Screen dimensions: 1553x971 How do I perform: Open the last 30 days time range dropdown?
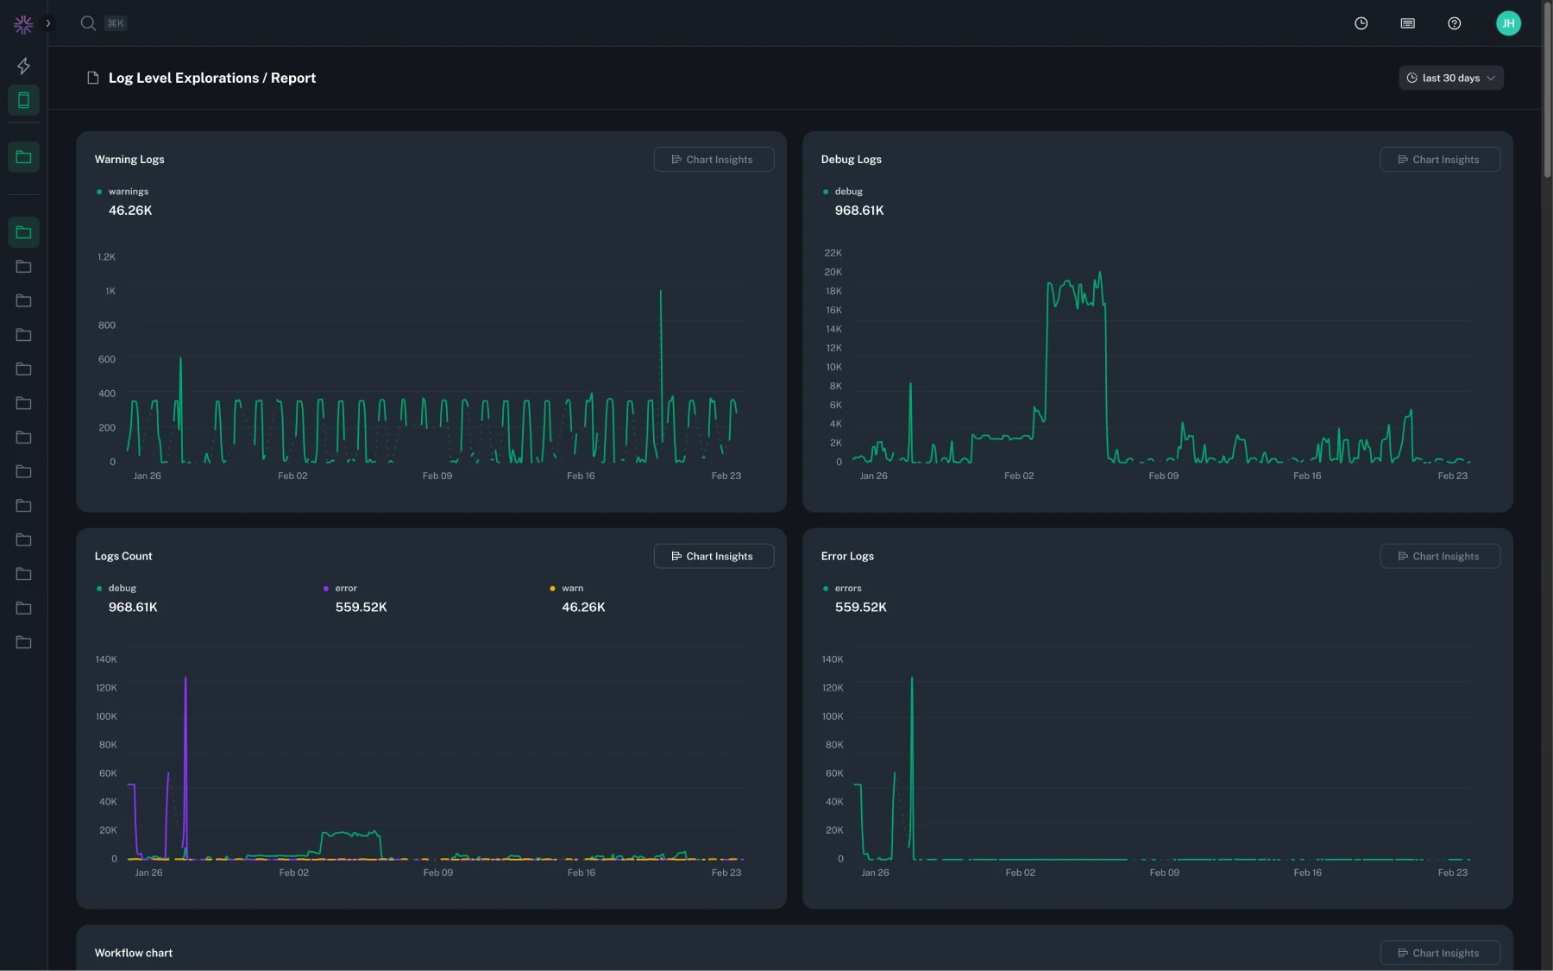click(1451, 77)
